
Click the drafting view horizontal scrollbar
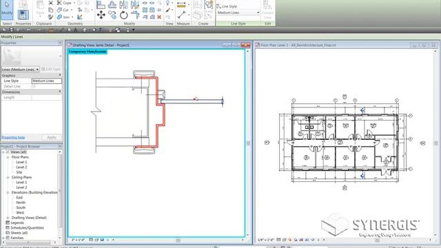(178, 240)
